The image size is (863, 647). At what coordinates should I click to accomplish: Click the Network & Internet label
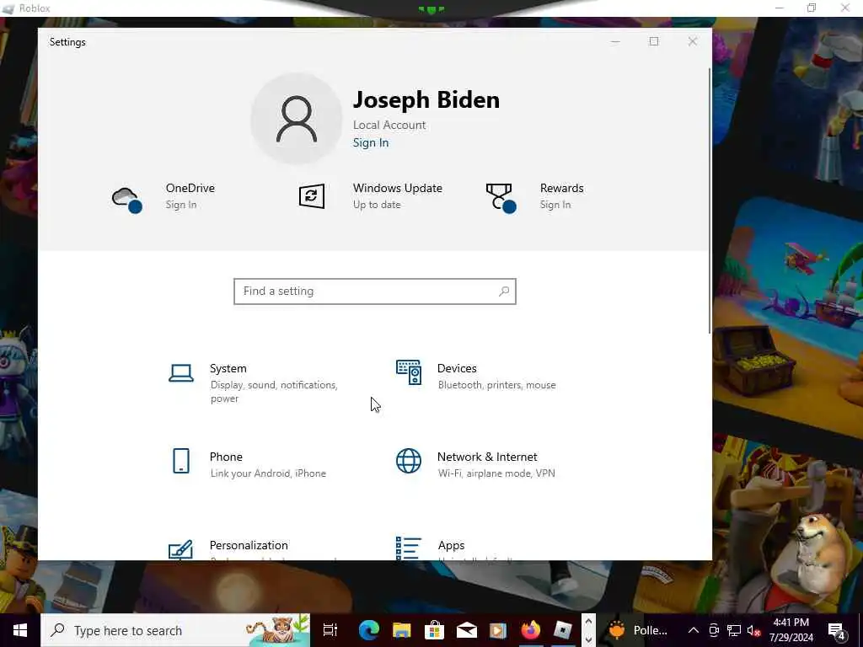(487, 457)
